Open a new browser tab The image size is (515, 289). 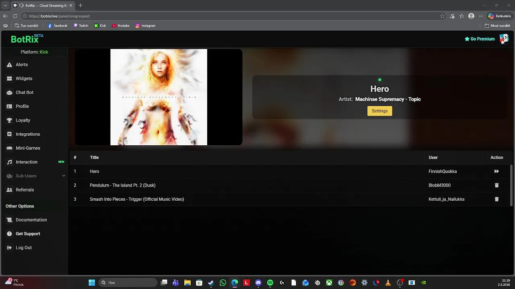coord(80,6)
